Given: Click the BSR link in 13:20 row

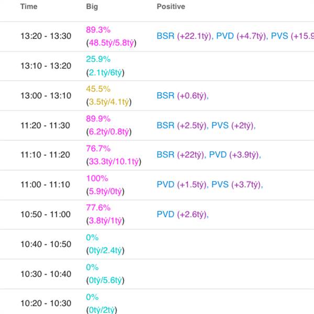Looking at the screenshot, I should (165, 36).
